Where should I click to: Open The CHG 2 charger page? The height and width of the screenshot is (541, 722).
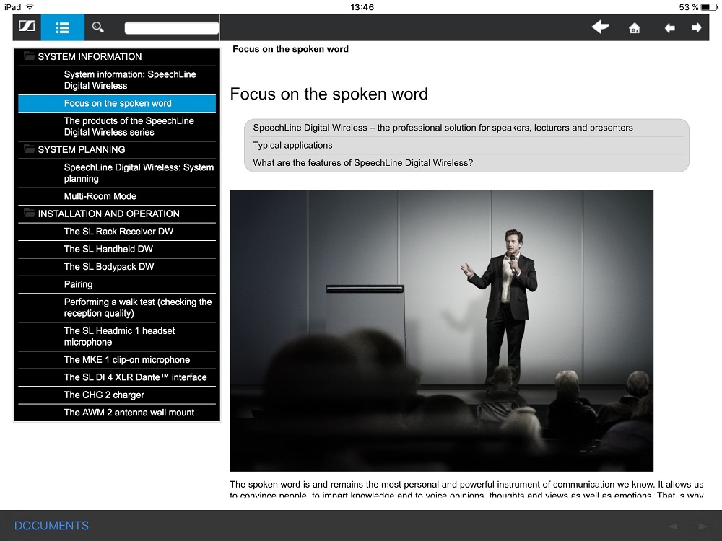click(x=104, y=395)
